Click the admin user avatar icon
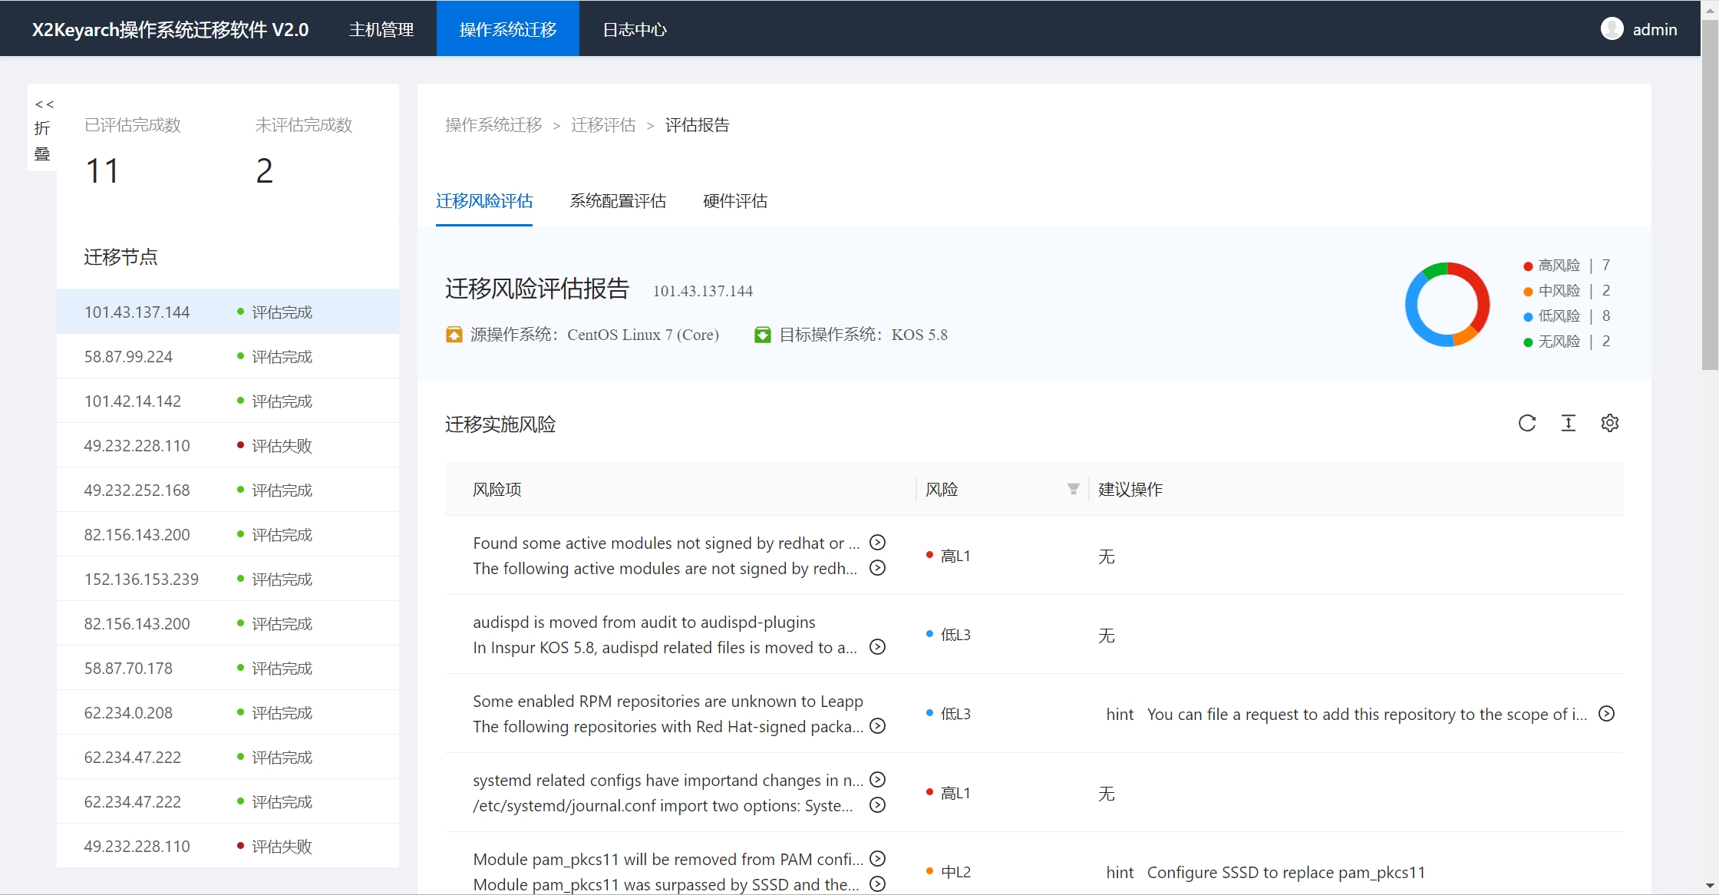The width and height of the screenshot is (1719, 895). pyautogui.click(x=1612, y=29)
